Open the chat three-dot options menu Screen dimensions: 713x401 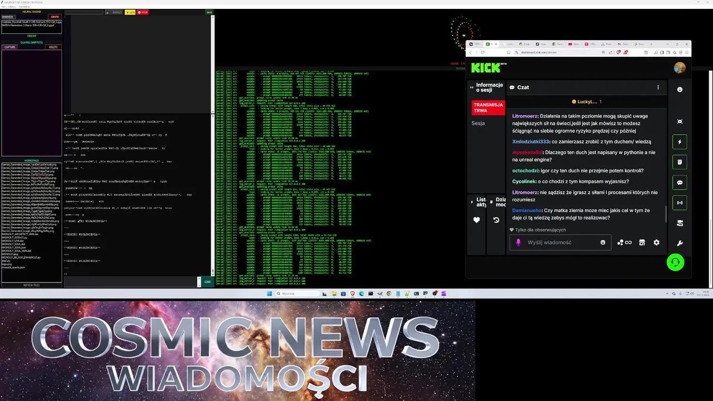pyautogui.click(x=658, y=87)
